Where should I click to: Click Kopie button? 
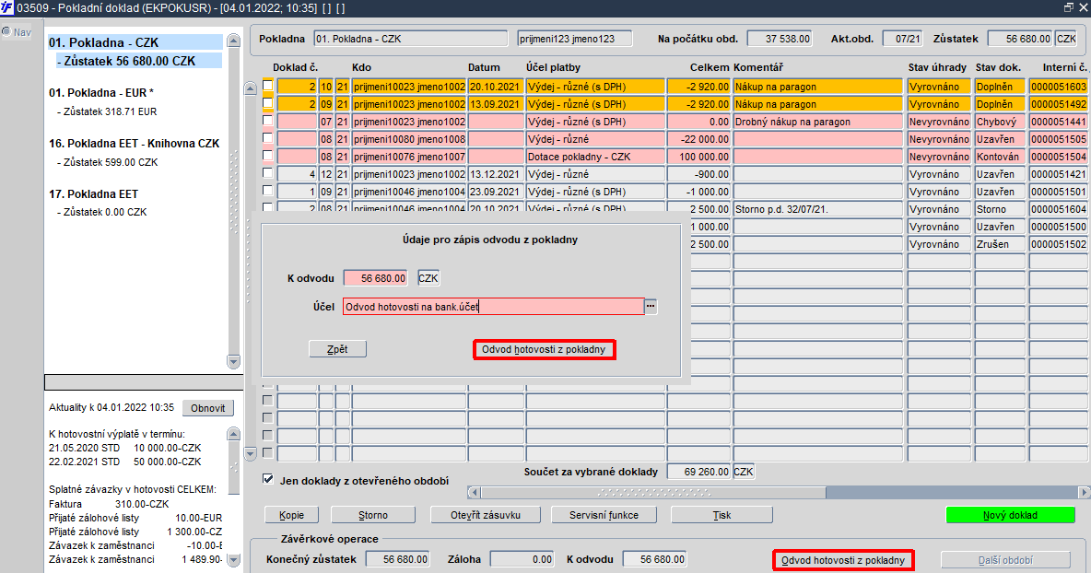tap(291, 515)
